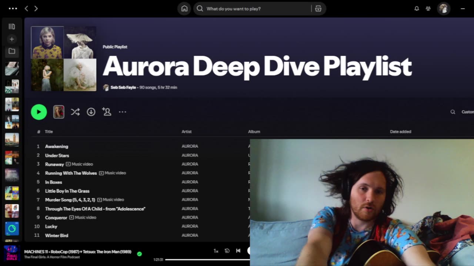
Task: Open the Music video badge for Conqueror
Action: [x=83, y=217]
